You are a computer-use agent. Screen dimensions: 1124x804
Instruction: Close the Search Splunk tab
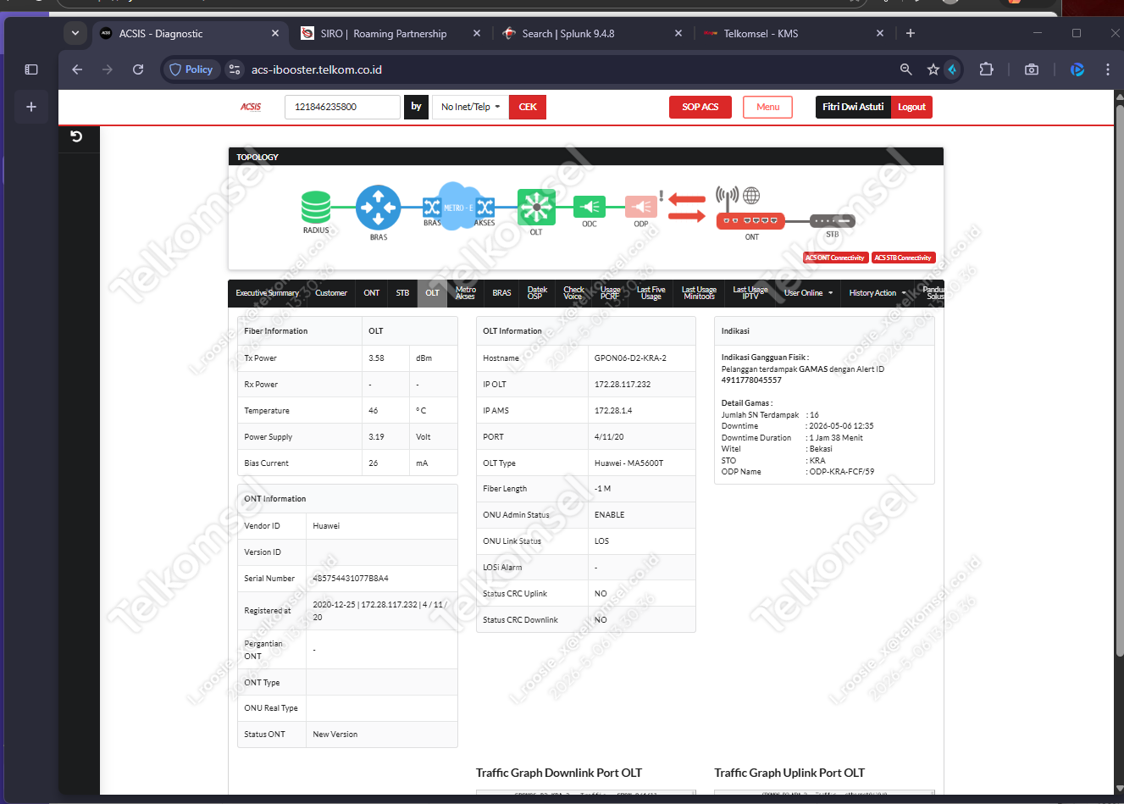tap(678, 34)
